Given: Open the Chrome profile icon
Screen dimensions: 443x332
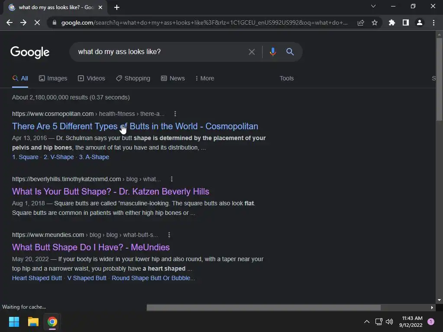Looking at the screenshot, I should pyautogui.click(x=420, y=22).
